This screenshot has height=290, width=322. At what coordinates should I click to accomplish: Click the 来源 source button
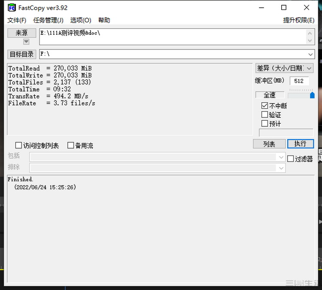(21, 33)
